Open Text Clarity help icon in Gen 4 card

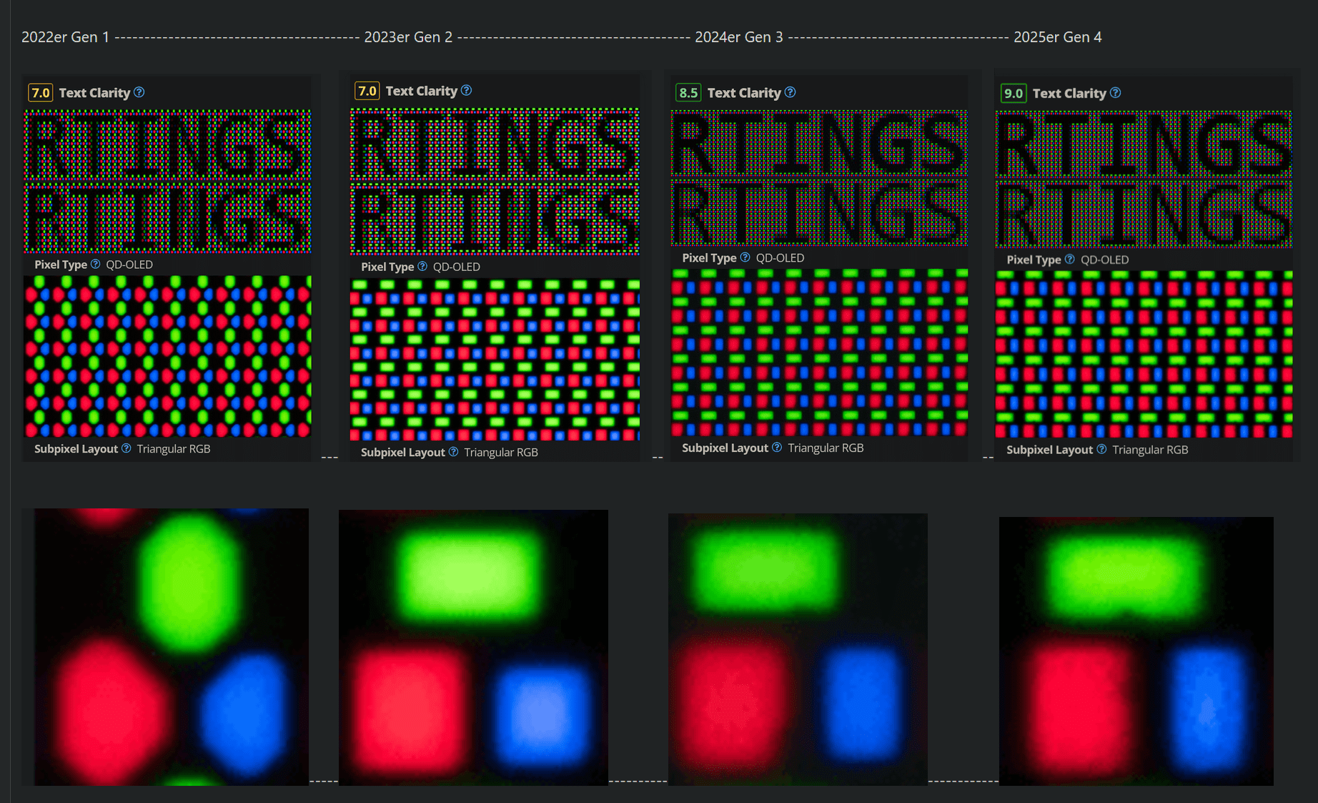1115,93
